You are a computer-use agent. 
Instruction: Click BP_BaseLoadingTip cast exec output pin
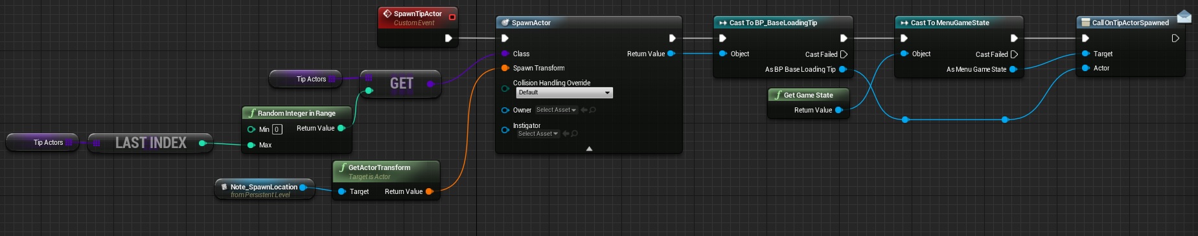click(x=844, y=38)
